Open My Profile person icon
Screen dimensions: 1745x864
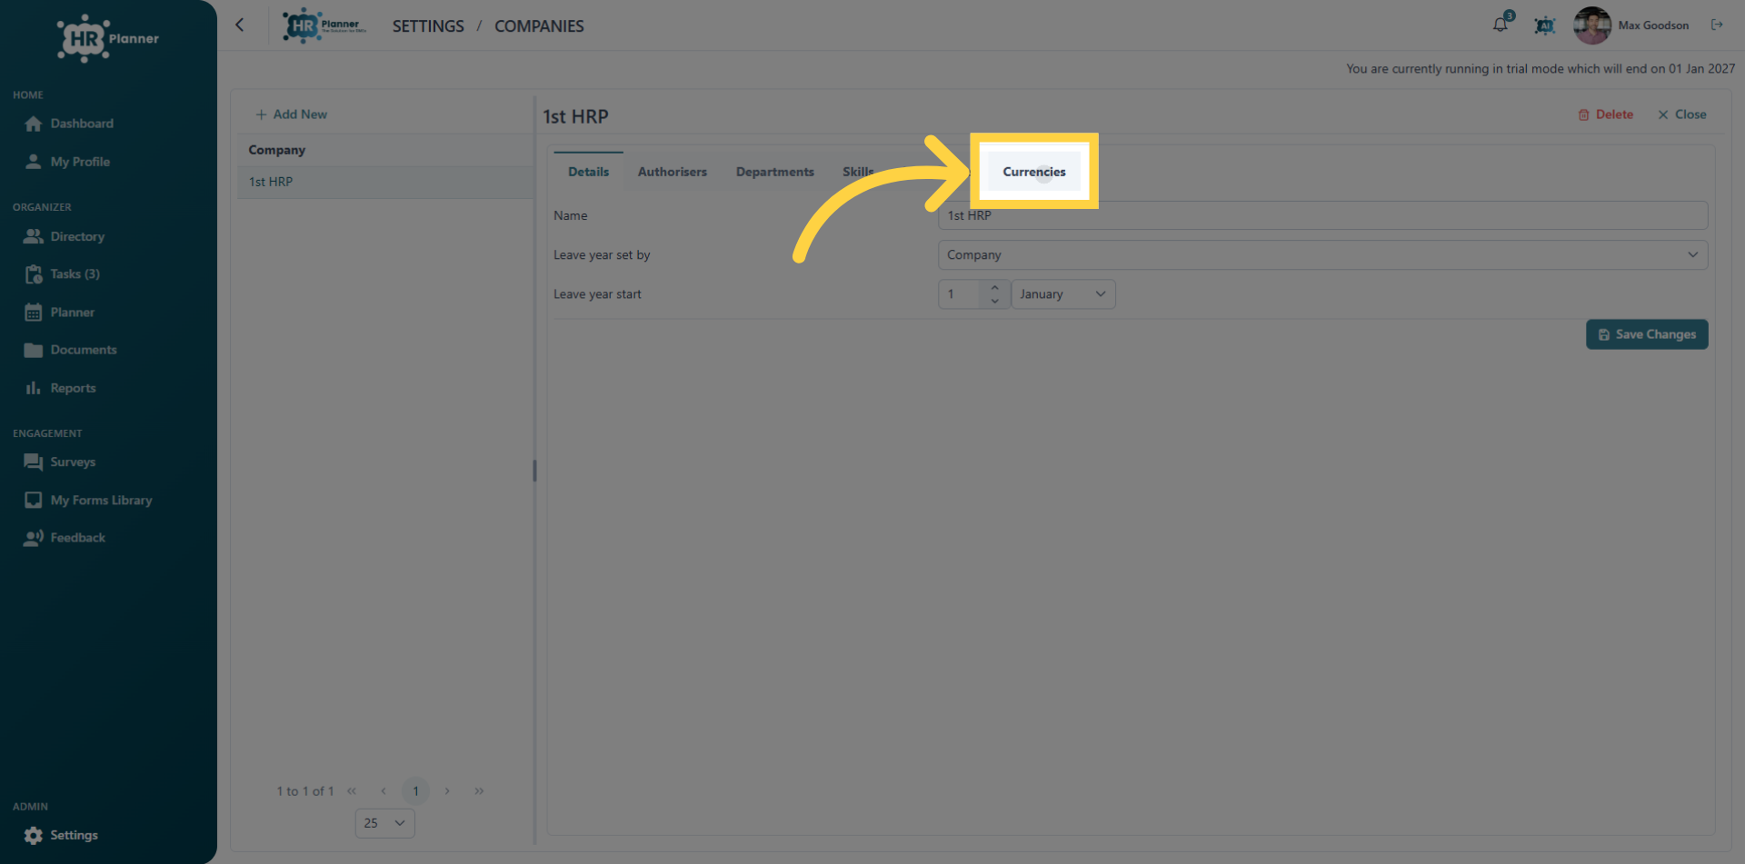(34, 162)
